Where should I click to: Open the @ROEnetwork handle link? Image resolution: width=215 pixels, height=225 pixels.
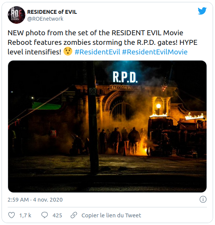[45, 19]
